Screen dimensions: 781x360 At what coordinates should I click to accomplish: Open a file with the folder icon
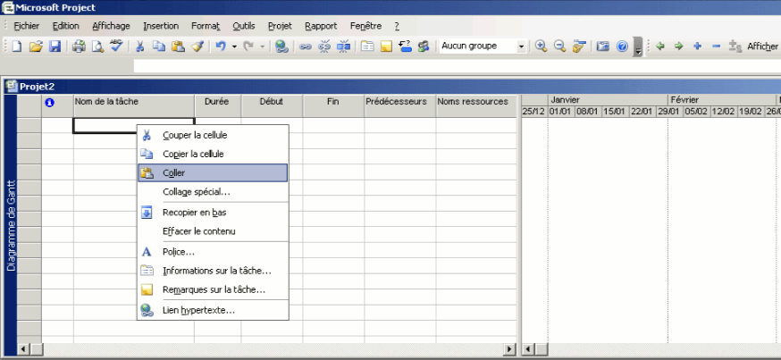coord(36,46)
